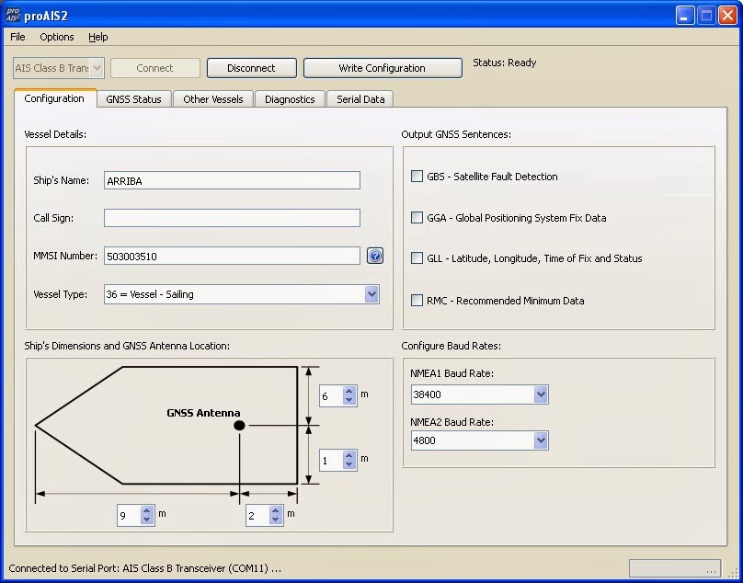Image resolution: width=743 pixels, height=583 pixels.
Task: Click the Ship's Name field containing ARRIBA
Action: coord(232,180)
